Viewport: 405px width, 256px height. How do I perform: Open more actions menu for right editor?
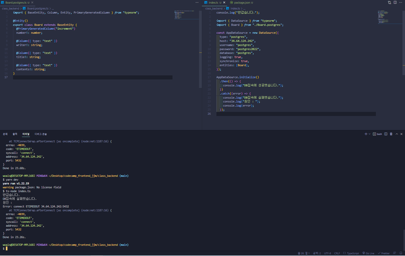[401, 3]
